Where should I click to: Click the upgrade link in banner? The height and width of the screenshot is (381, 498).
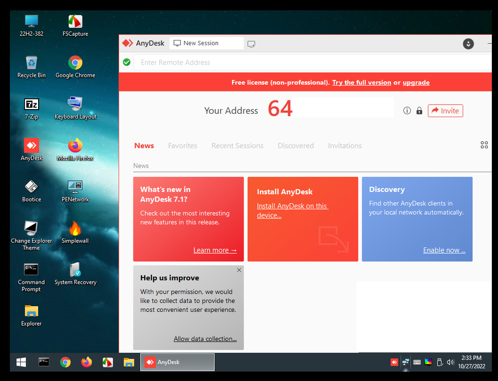(x=416, y=82)
